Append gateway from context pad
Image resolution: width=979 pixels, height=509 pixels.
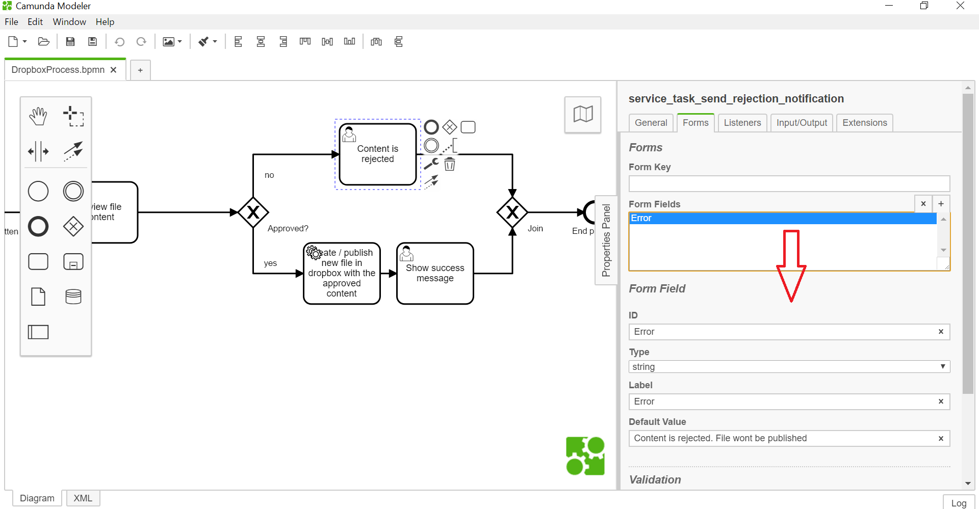pyautogui.click(x=450, y=127)
